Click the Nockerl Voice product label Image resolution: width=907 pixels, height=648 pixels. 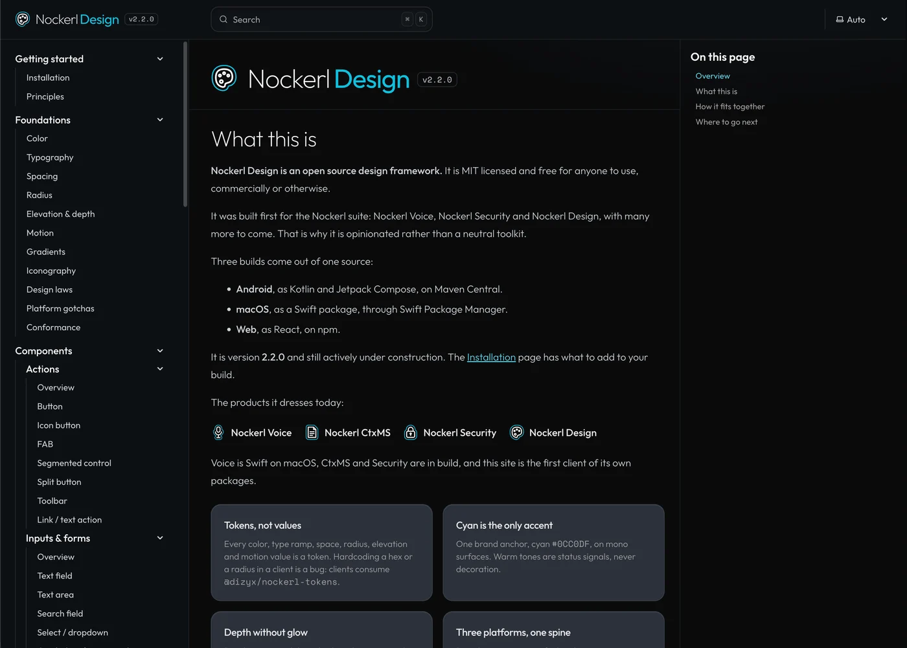coord(261,432)
